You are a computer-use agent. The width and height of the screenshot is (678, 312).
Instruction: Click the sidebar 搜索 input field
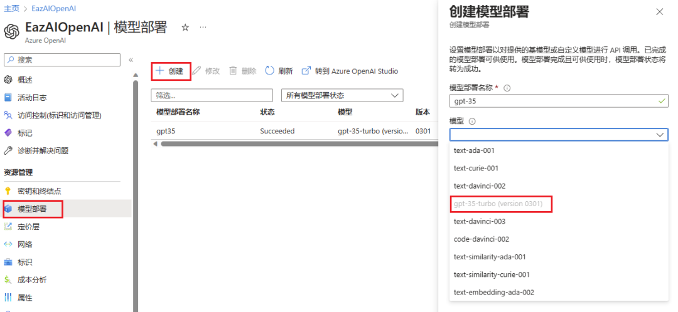pyautogui.click(x=62, y=60)
